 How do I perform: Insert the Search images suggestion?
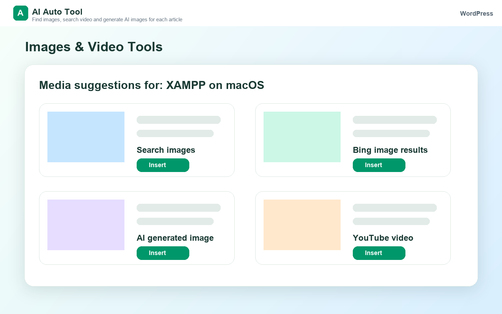163,165
